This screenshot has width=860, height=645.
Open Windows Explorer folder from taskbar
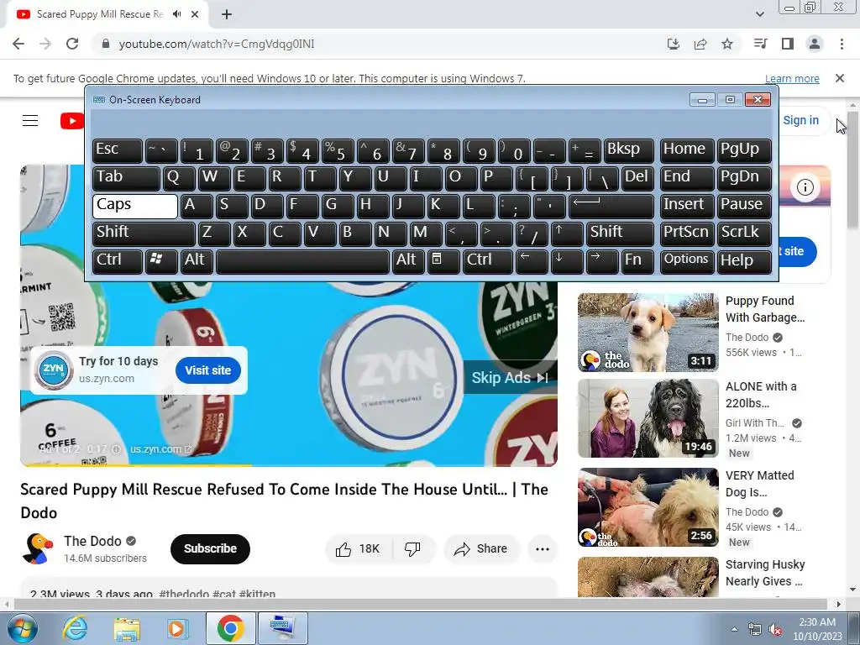pyautogui.click(x=127, y=628)
